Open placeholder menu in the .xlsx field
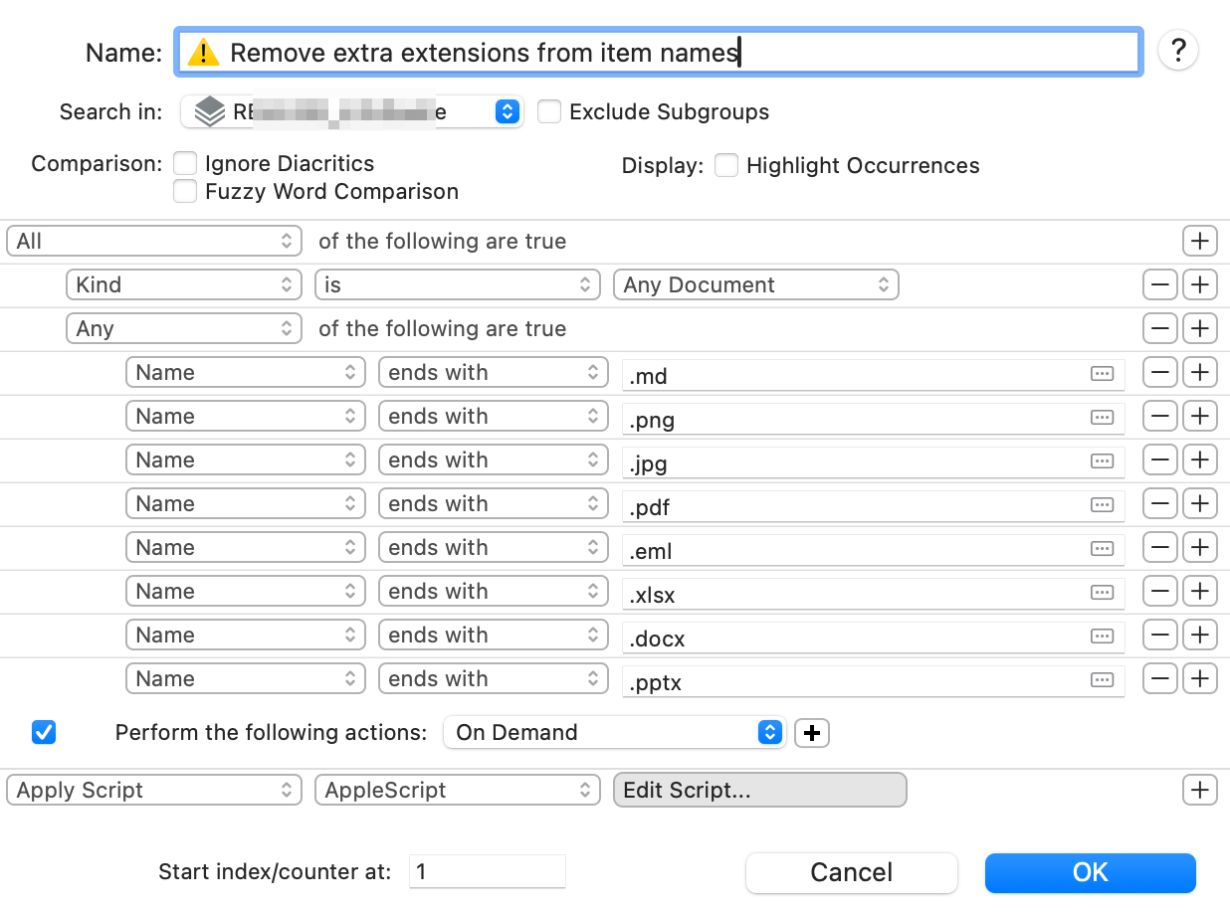 [1101, 593]
